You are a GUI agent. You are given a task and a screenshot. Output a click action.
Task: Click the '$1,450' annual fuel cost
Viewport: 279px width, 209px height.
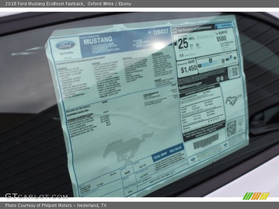coord(189,69)
